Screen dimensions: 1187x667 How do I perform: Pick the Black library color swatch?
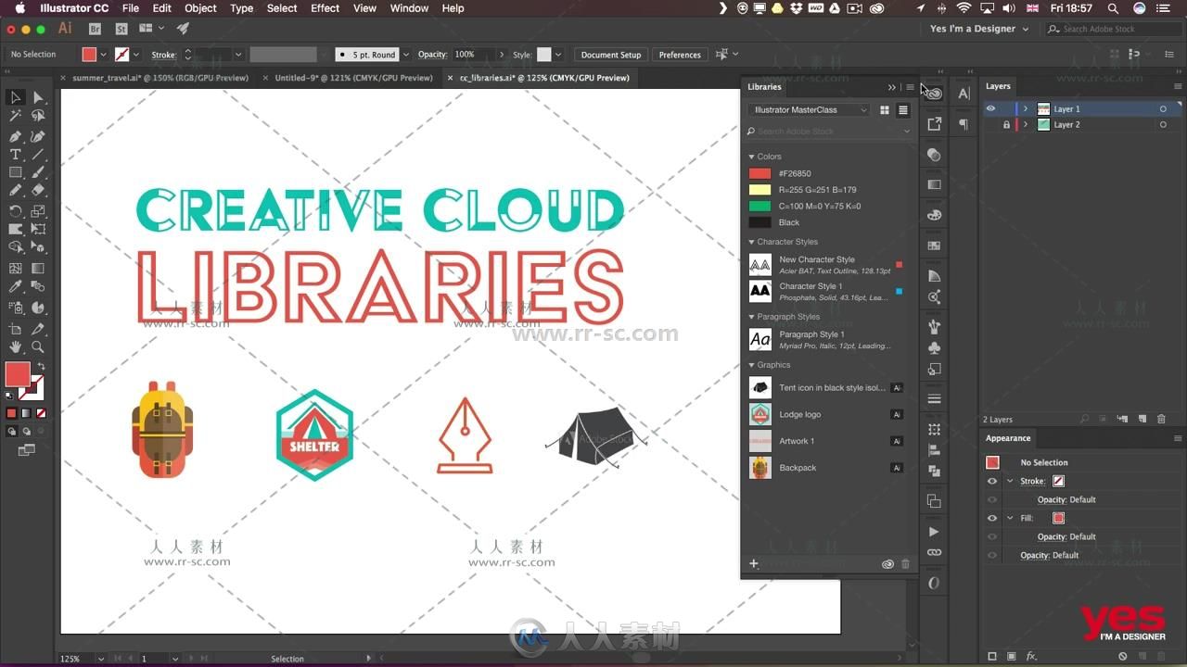(x=759, y=222)
